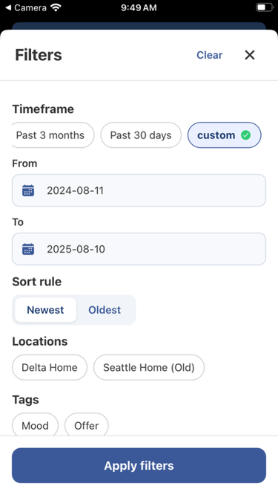This screenshot has width=278, height=495.
Task: Select the Mood tag
Action: pyautogui.click(x=35, y=424)
